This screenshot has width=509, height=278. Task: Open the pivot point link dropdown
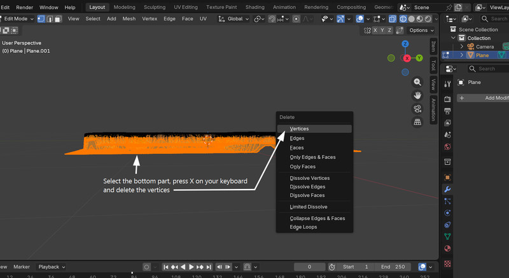coord(259,19)
